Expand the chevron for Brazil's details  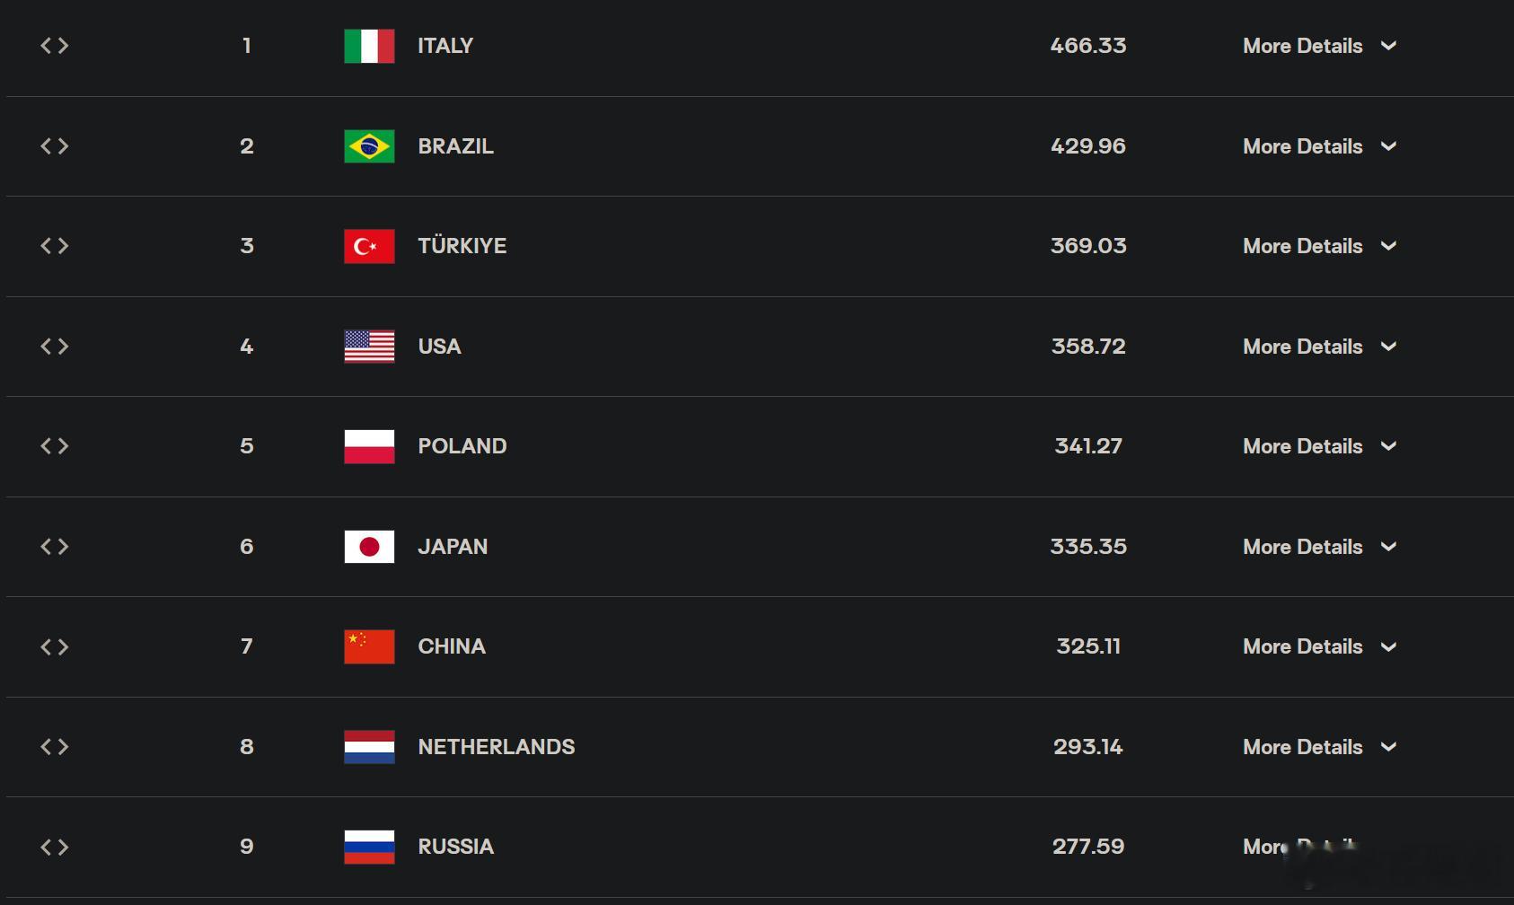(1388, 146)
